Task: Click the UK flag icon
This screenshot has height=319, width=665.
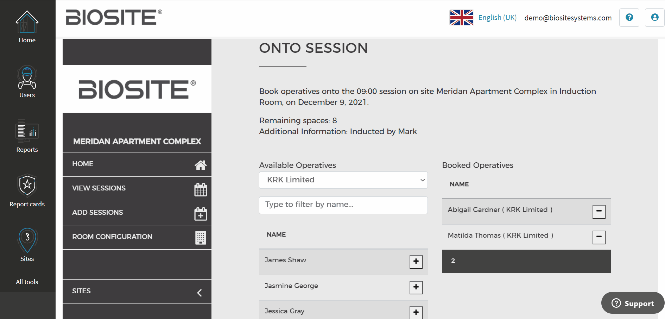Action: point(462,18)
